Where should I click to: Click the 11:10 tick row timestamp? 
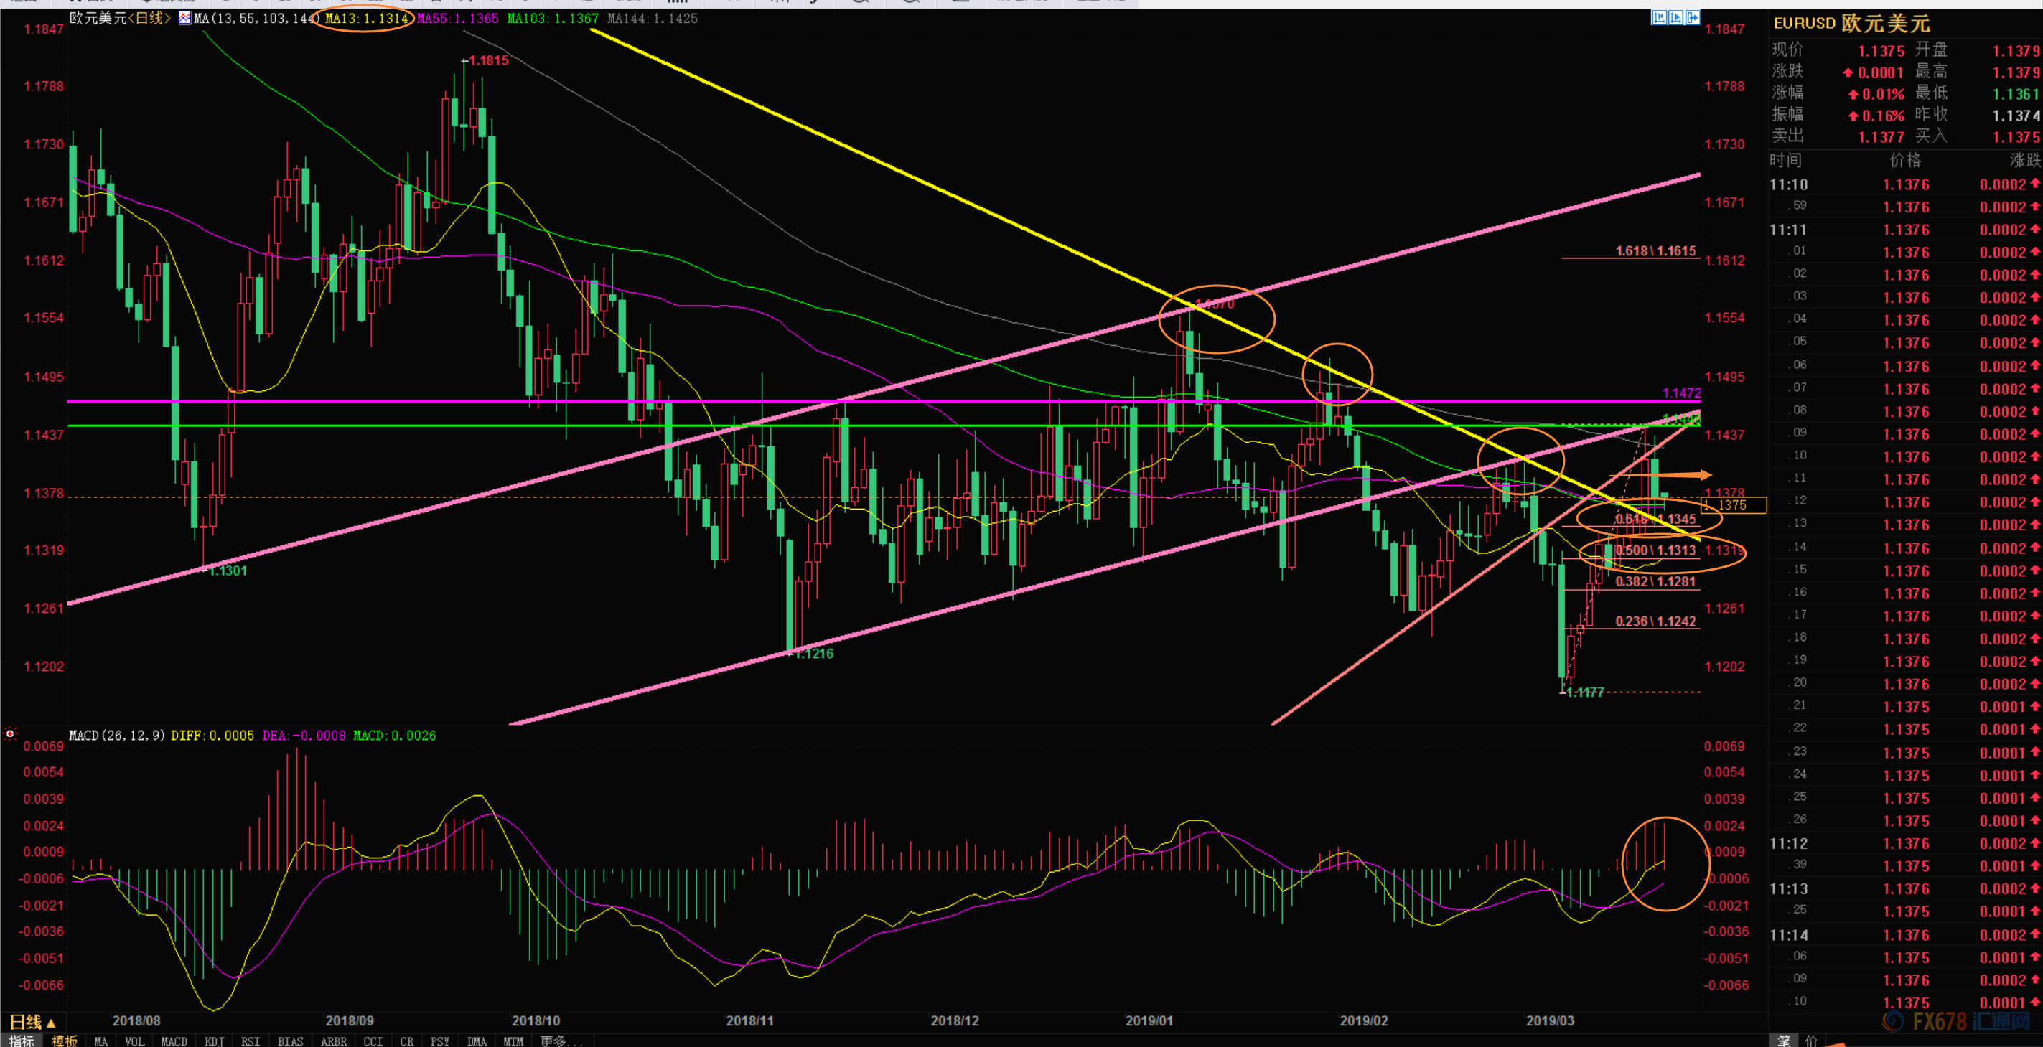(1788, 184)
